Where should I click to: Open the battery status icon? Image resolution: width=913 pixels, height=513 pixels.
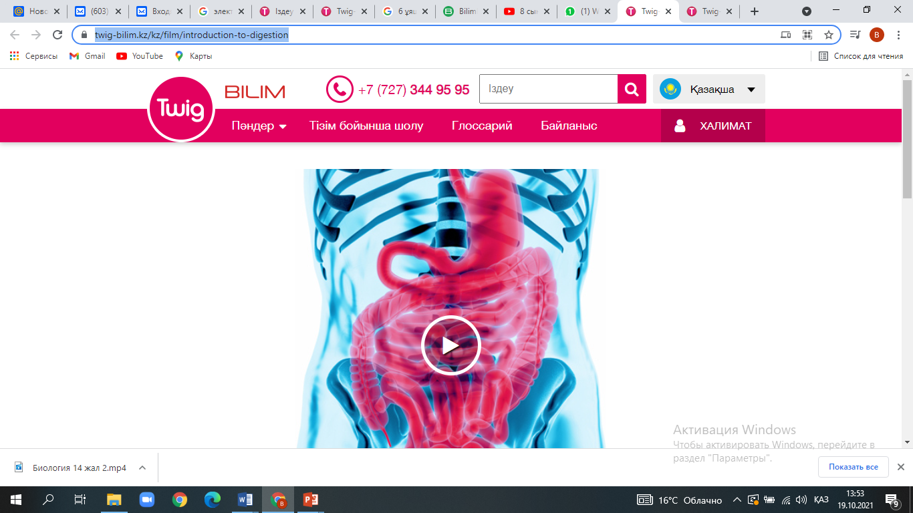[x=769, y=500]
